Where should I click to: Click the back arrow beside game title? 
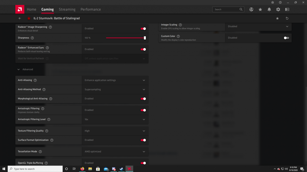click(20, 18)
